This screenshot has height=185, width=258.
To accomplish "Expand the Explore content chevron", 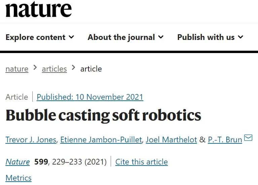I will click(71, 37).
